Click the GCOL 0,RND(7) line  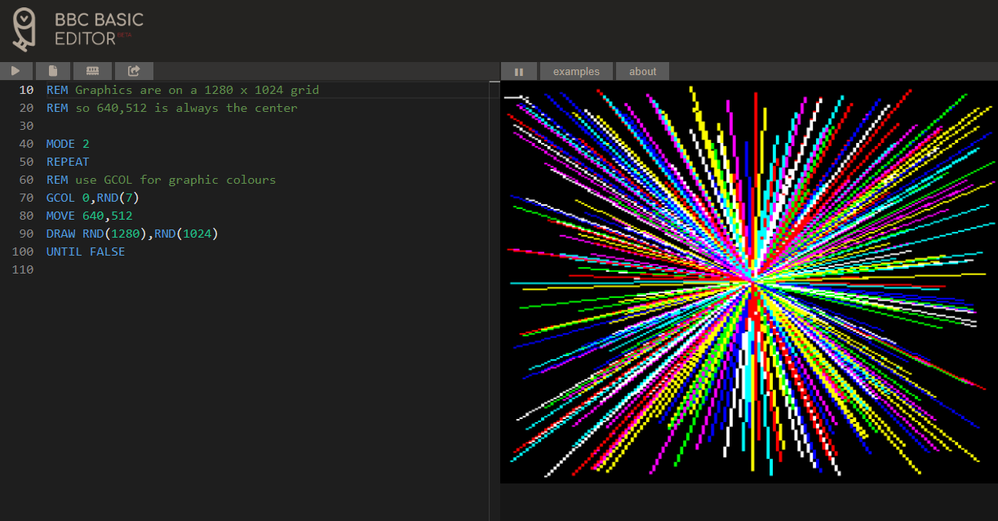[92, 198]
